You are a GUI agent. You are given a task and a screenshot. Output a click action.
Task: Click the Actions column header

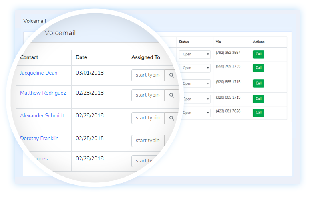(x=258, y=42)
